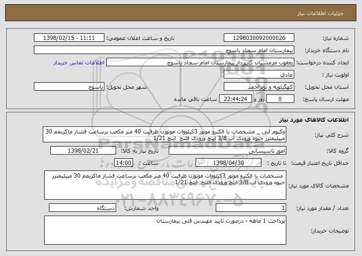Click the quantity field showing 1
This screenshot has height=256, width=362.
[251, 208]
